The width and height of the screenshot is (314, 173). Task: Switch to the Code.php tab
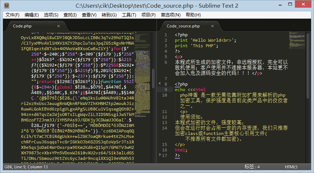22,26
